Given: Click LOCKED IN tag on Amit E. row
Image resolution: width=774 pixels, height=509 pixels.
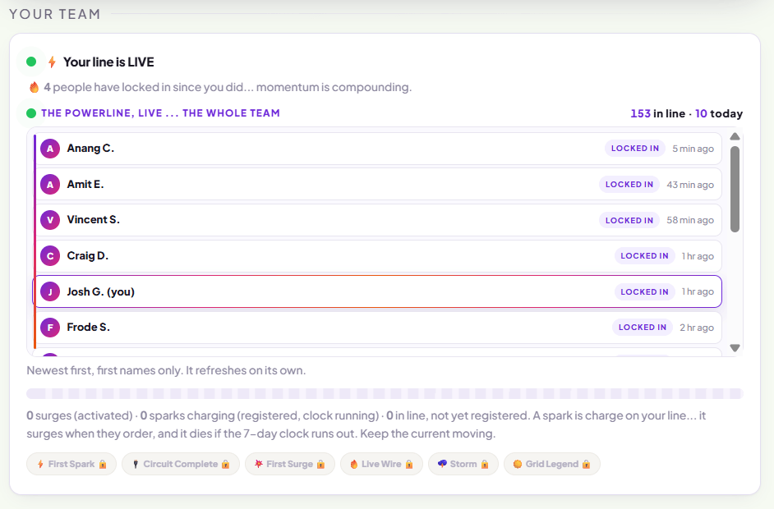Looking at the screenshot, I should (629, 185).
